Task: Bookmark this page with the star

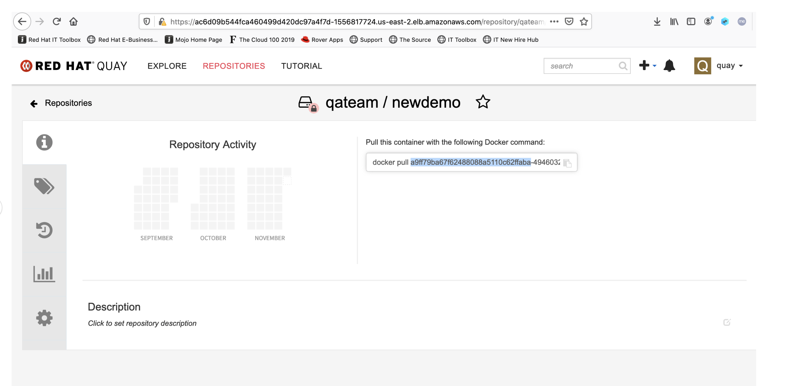Action: 584,21
